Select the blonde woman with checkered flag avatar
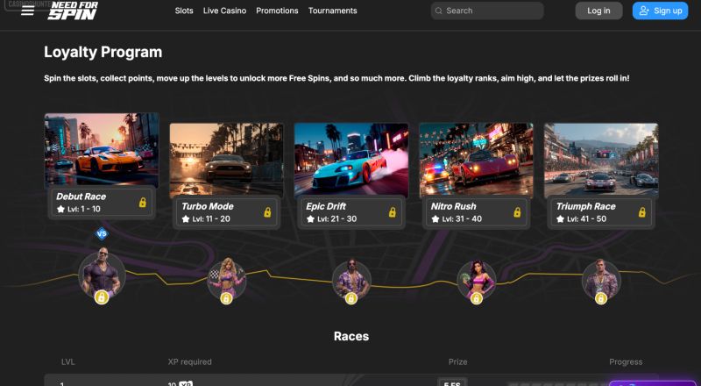 [x=227, y=280]
